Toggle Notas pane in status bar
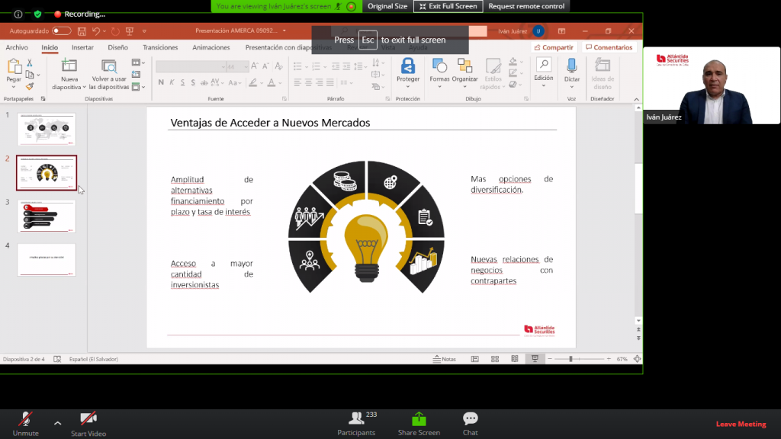The width and height of the screenshot is (781, 439). point(445,359)
